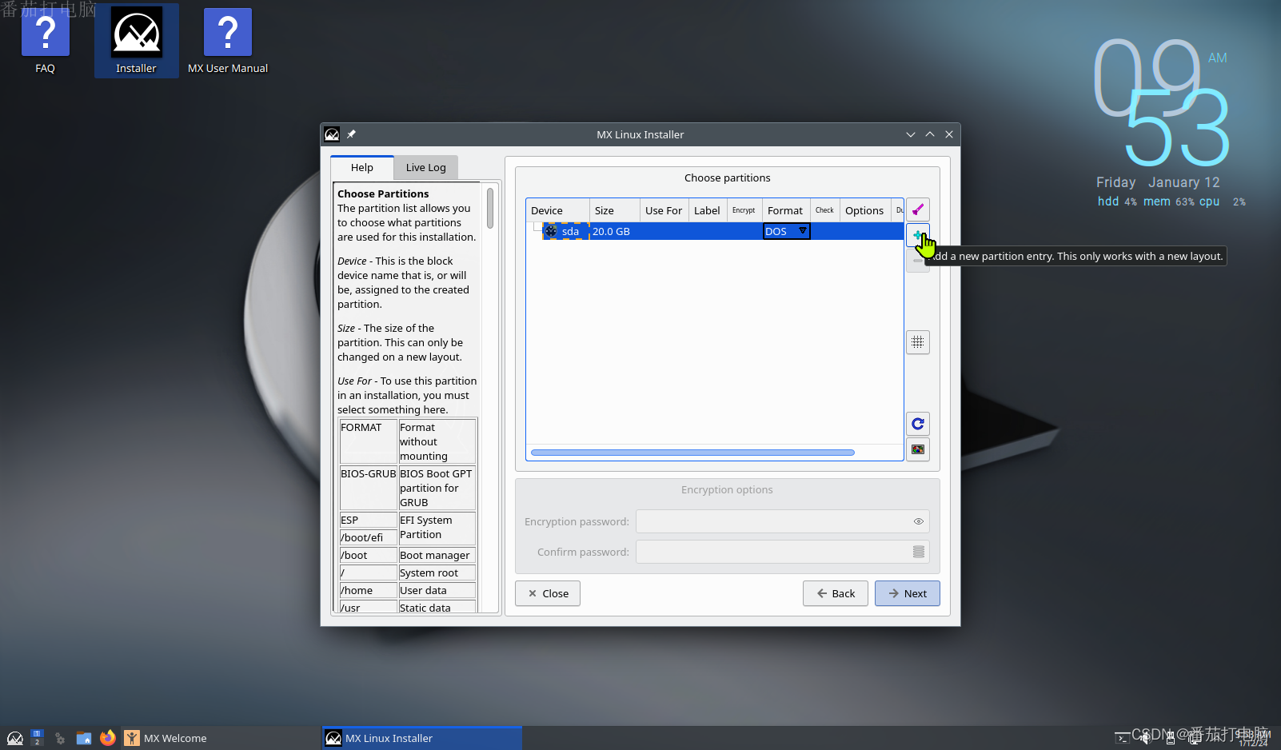Open the DOS format dropdown for sda
The width and height of the screenshot is (1281, 750).
pos(787,231)
